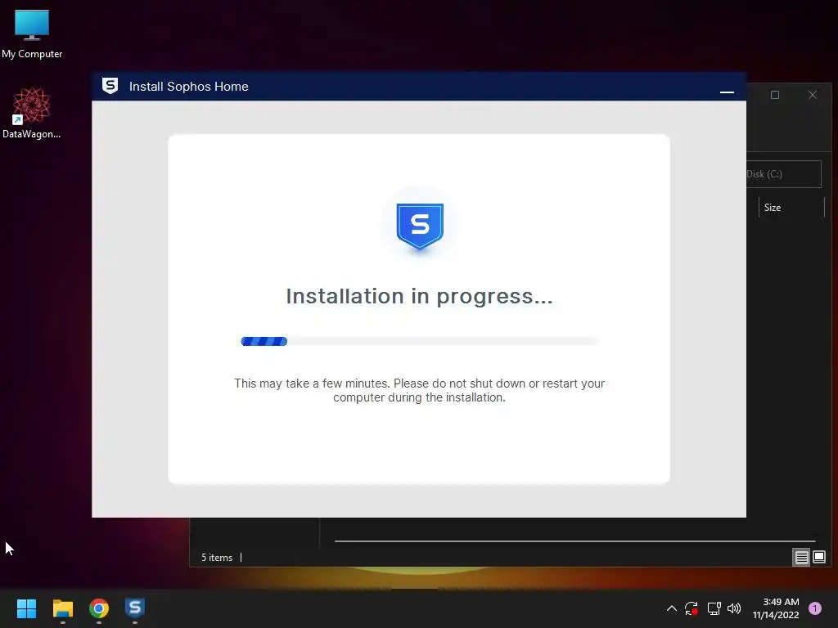The height and width of the screenshot is (628, 838).
Task: Open the Windows Start menu
Action: pyautogui.click(x=26, y=608)
